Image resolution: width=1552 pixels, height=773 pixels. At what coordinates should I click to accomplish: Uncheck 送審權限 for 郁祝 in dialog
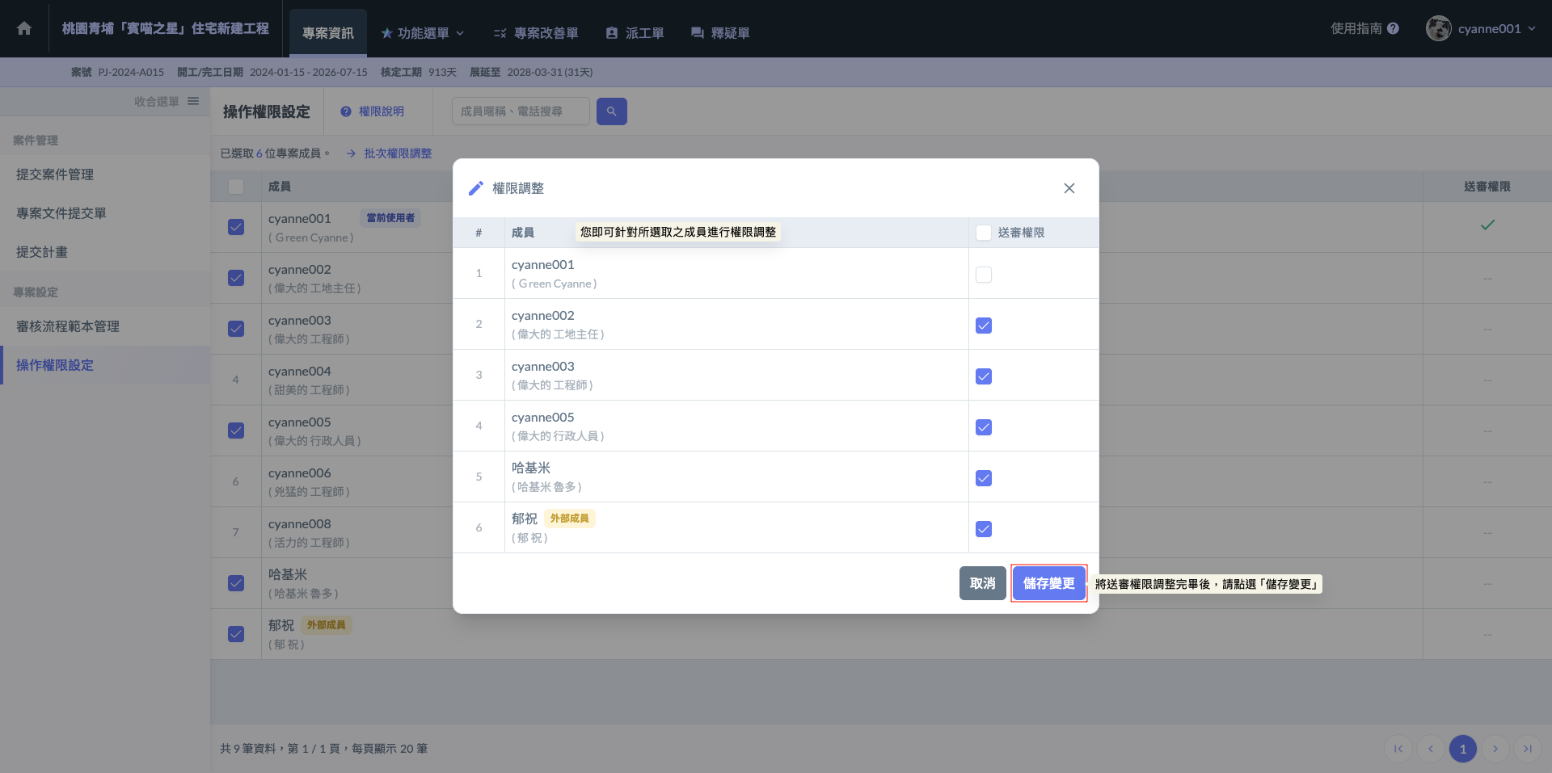point(984,529)
